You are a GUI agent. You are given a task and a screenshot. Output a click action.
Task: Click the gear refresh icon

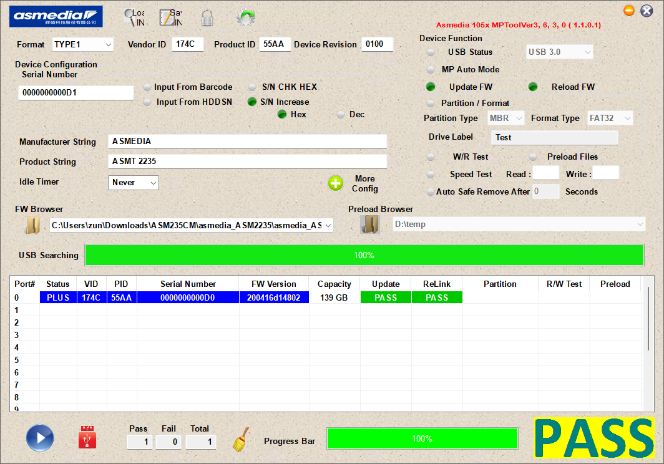246,18
